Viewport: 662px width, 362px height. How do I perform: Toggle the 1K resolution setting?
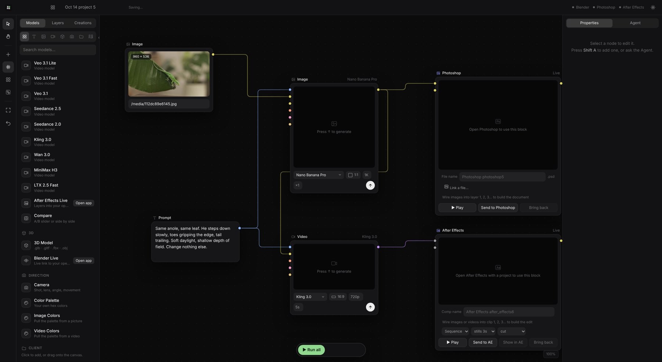pyautogui.click(x=366, y=175)
